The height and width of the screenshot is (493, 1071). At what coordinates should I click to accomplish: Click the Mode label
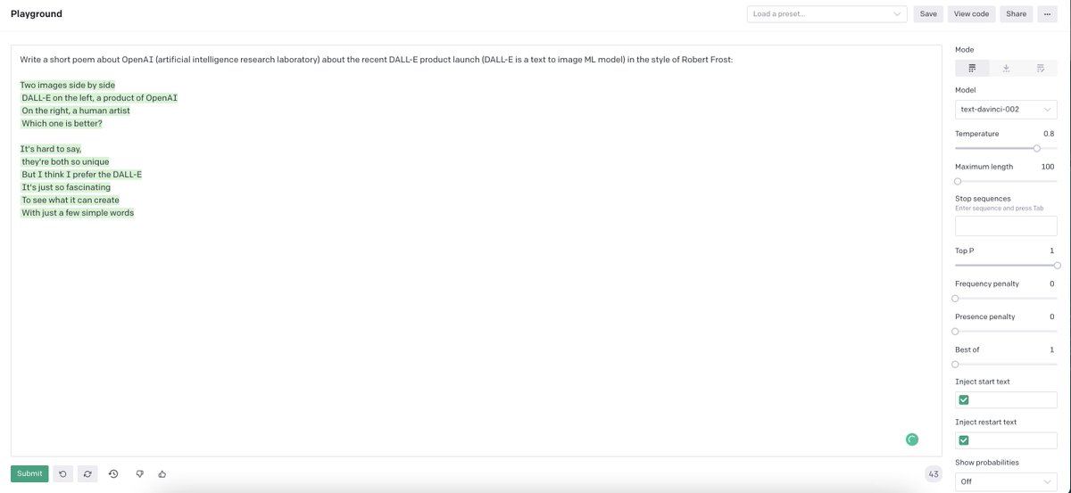point(964,50)
